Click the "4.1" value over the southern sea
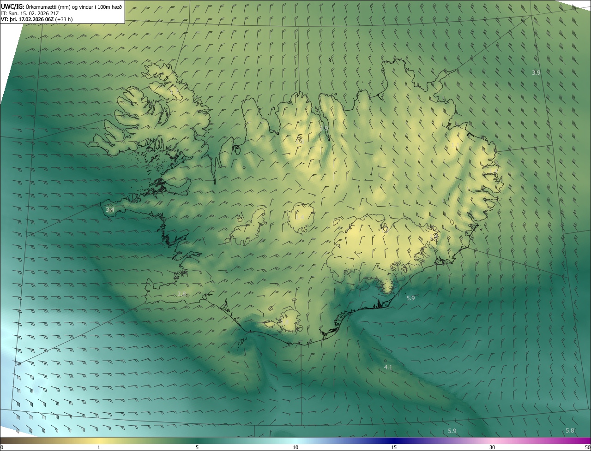The width and height of the screenshot is (591, 451). 388,368
